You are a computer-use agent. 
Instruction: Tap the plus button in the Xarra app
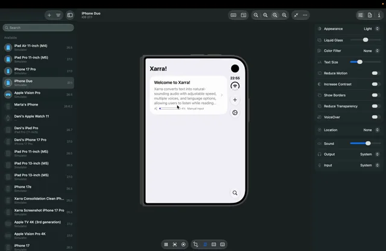pos(235,100)
